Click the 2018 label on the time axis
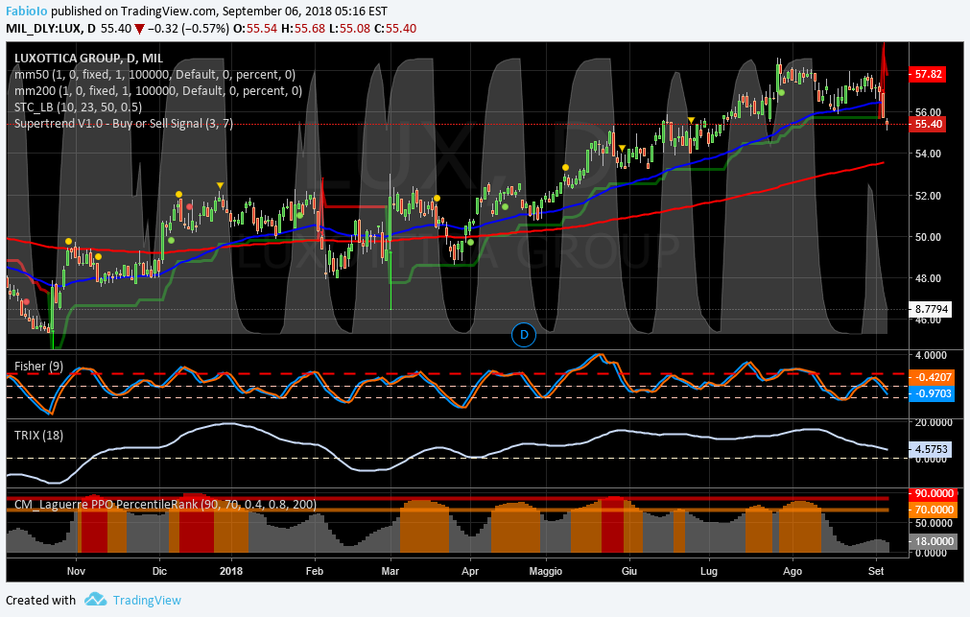 coord(231,571)
